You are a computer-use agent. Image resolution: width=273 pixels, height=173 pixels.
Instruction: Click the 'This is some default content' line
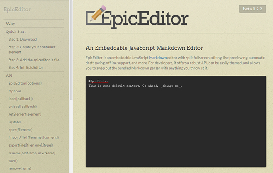click(x=135, y=86)
